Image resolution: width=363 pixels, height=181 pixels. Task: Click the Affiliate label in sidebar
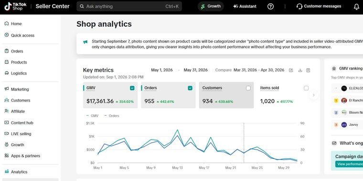pos(18,111)
